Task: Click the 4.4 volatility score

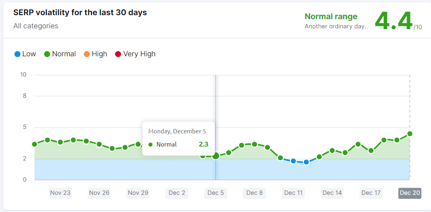Action: (x=393, y=21)
